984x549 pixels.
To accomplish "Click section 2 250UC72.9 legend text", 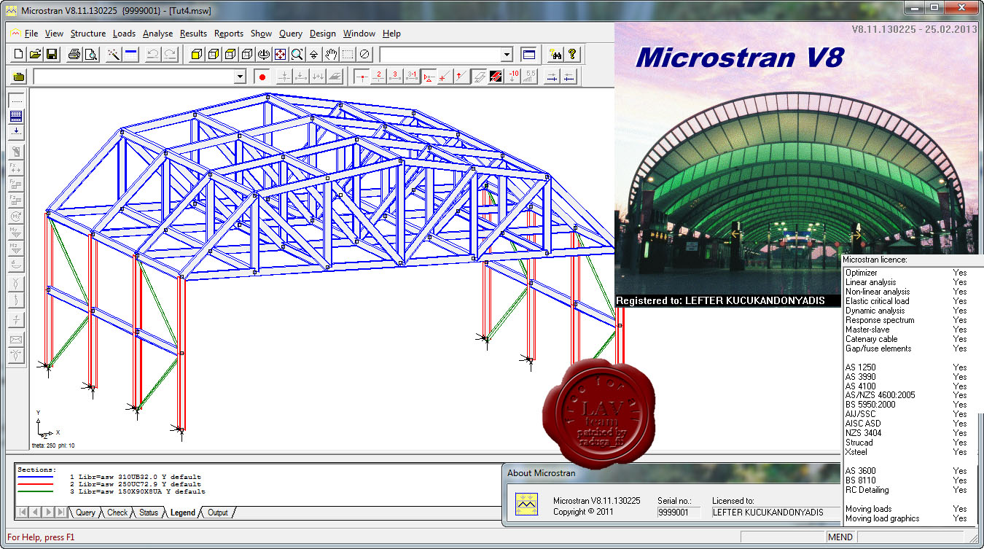I will click(x=136, y=485).
